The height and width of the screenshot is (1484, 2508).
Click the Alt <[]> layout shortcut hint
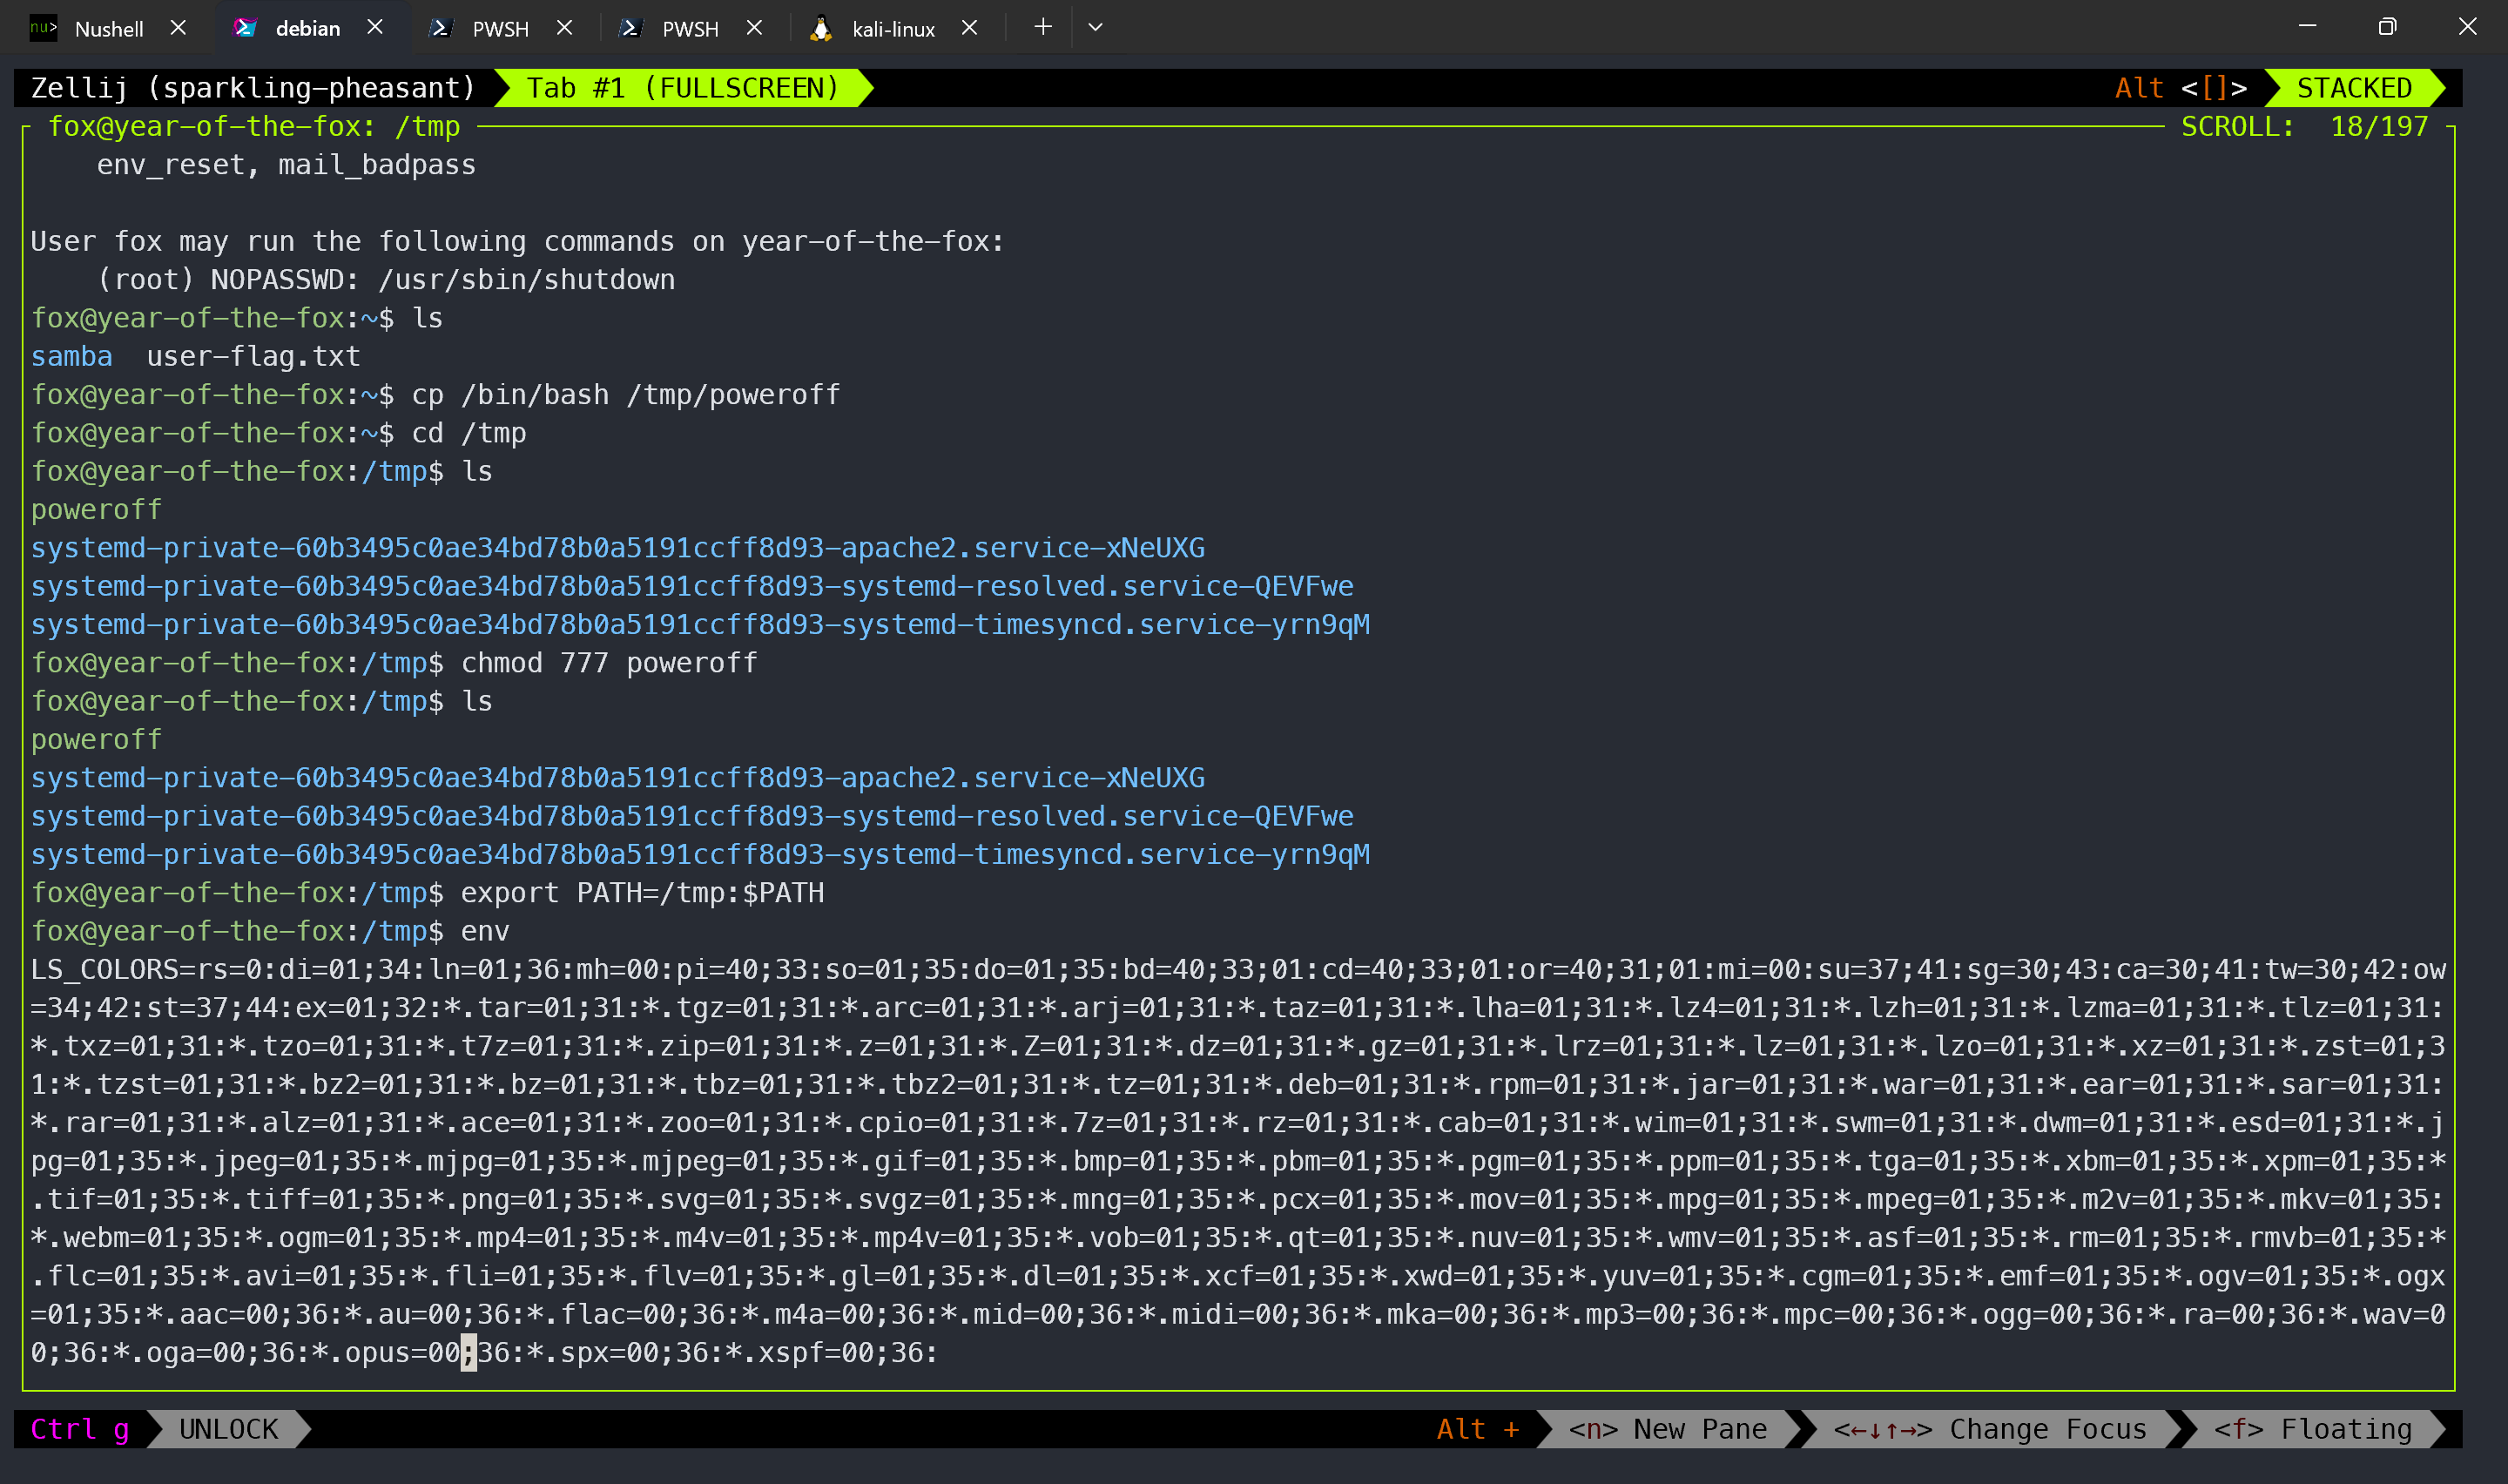[2181, 88]
